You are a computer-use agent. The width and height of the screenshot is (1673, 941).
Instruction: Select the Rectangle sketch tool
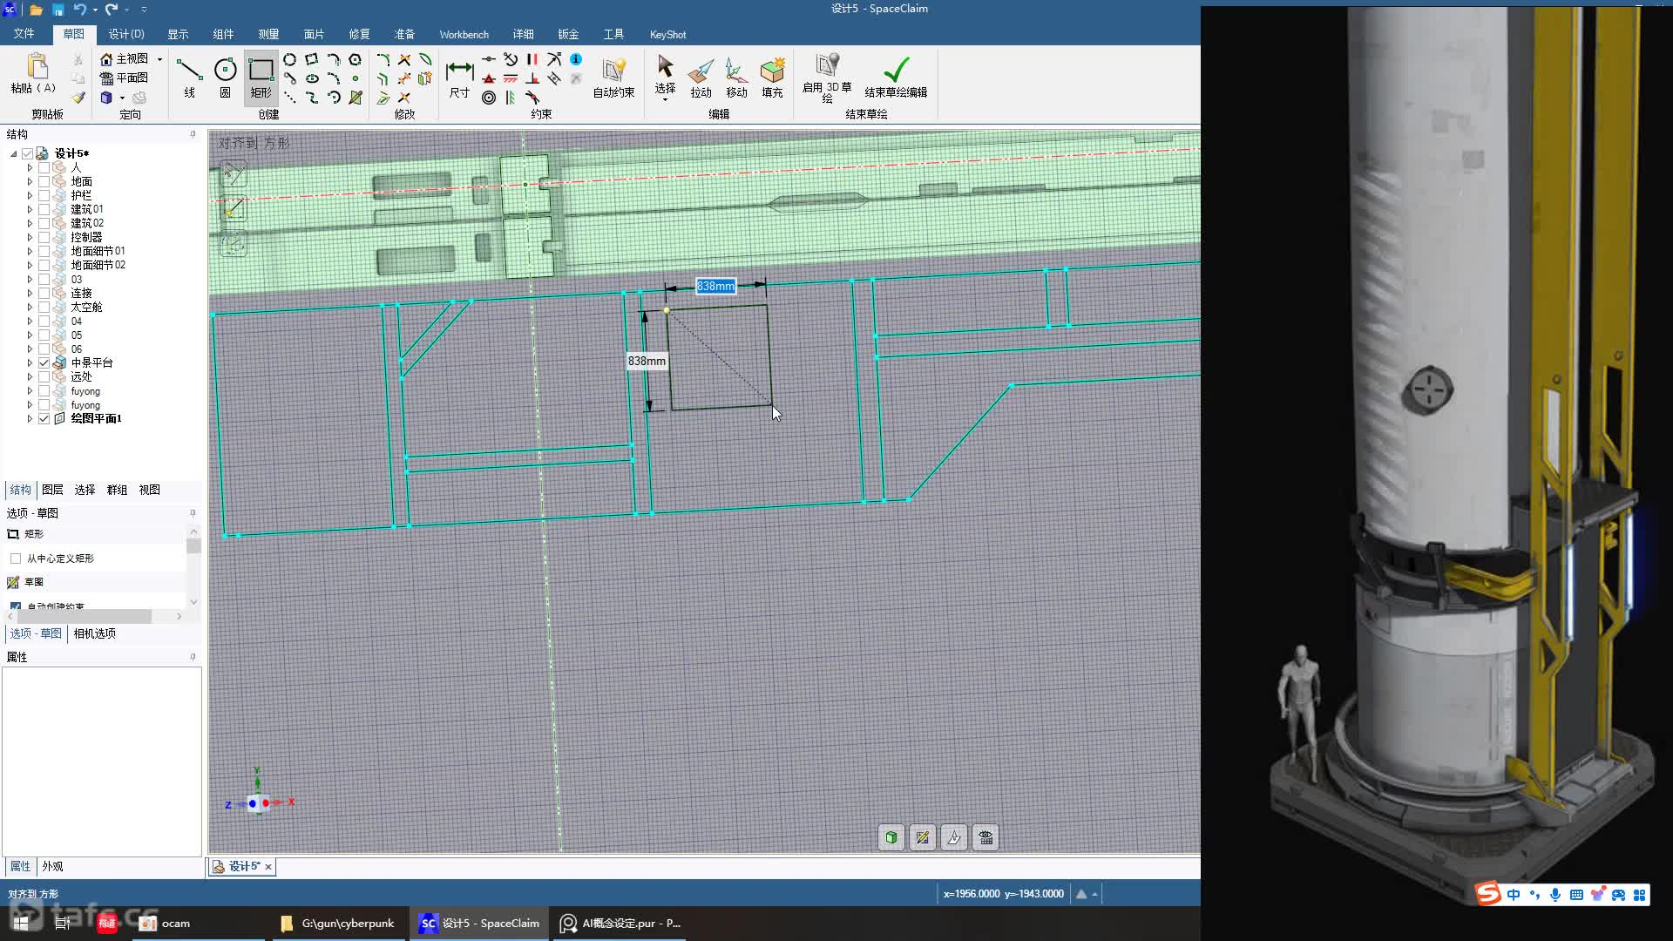261,77
